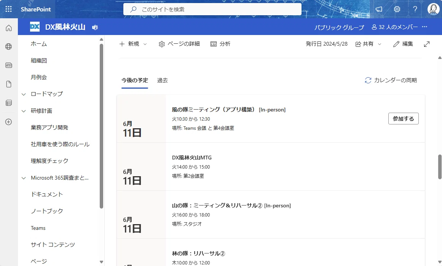Viewport: 442px width, 266px height.
Task: Click the search magnifier icon
Action: 133,9
